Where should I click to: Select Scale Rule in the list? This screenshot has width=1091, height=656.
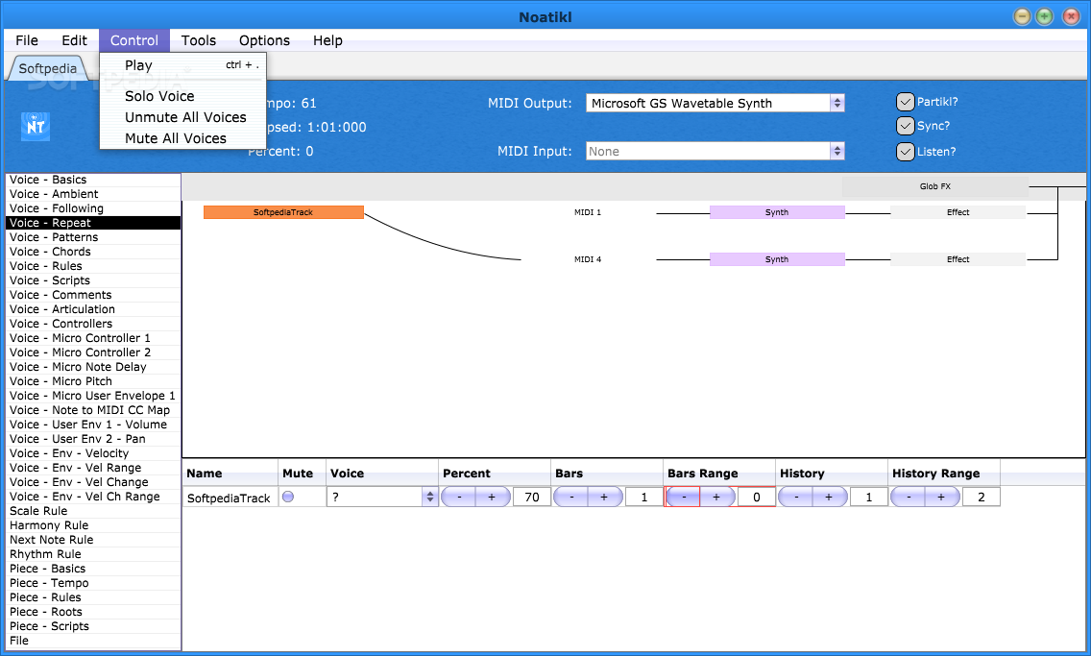coord(93,511)
